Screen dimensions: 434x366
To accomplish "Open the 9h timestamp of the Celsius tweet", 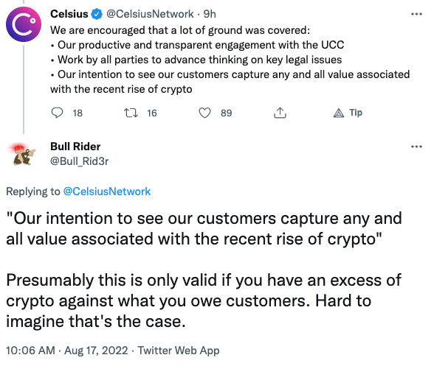I will (x=210, y=14).
